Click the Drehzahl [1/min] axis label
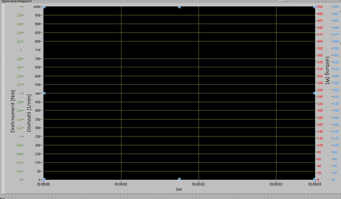Screen dimensions: 341x199 coord(29,113)
